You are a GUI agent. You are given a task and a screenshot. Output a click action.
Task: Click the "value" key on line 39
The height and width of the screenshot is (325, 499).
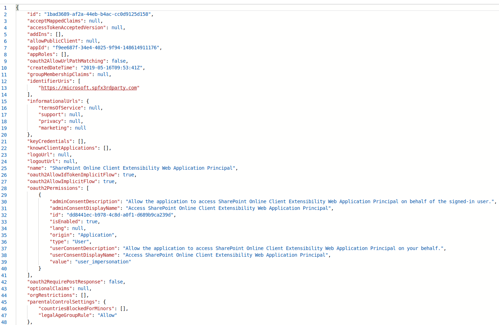[59, 262]
